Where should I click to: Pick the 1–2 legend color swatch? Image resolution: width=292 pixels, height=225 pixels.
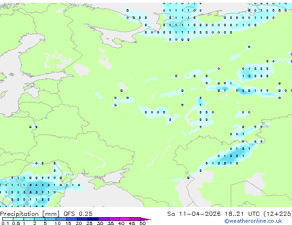tap(29, 219)
